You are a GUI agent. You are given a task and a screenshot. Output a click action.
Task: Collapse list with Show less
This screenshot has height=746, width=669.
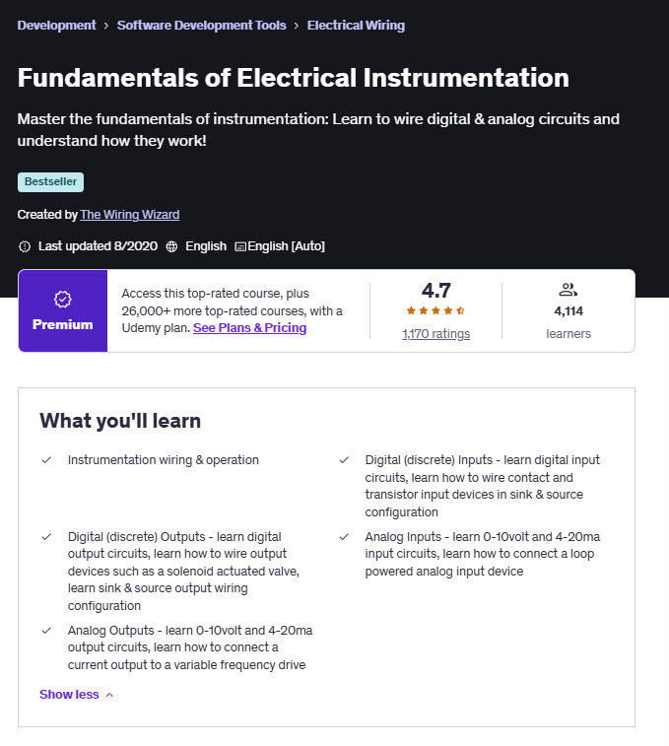[69, 695]
